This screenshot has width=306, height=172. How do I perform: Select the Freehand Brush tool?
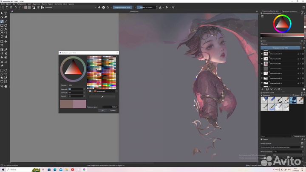2,21
